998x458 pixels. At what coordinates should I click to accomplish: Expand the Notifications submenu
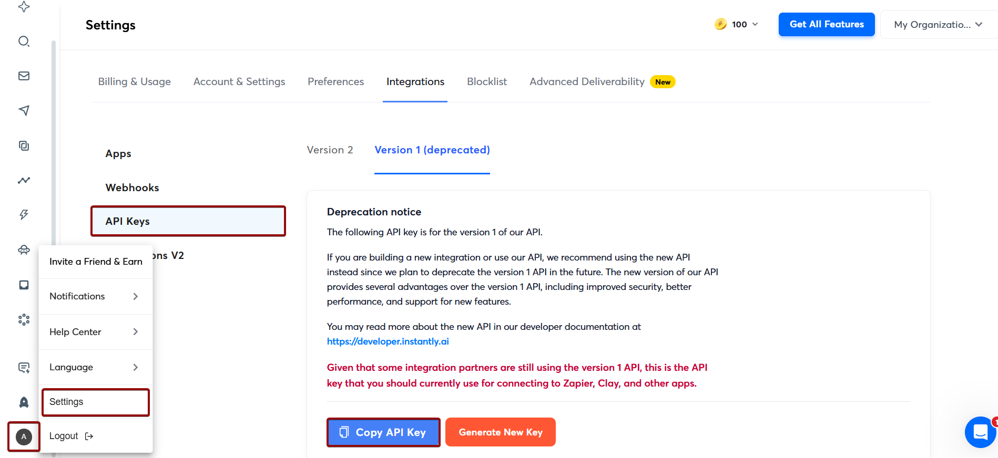click(x=96, y=296)
